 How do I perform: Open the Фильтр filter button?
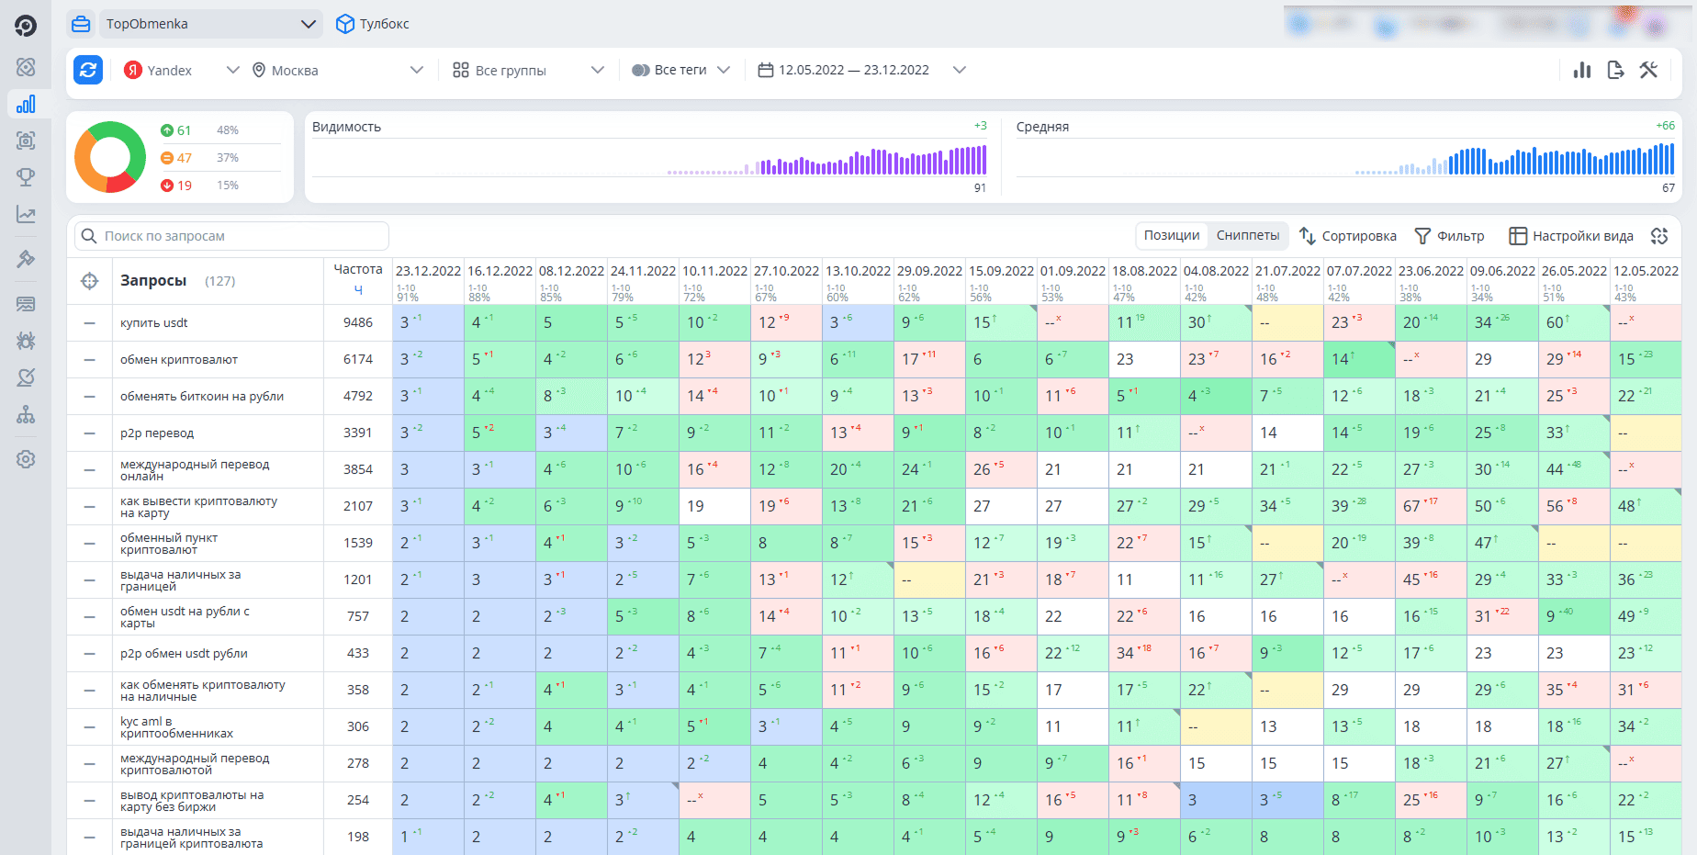pyautogui.click(x=1449, y=236)
